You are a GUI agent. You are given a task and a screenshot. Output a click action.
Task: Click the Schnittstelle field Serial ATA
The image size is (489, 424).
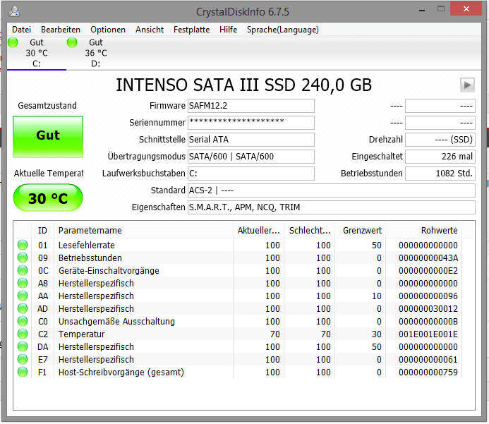pyautogui.click(x=251, y=140)
